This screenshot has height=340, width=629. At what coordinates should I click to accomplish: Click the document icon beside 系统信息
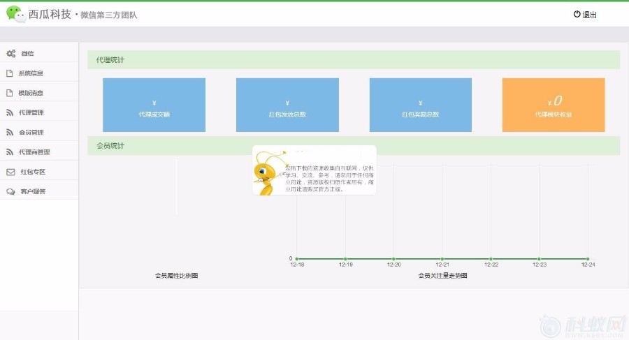(x=10, y=73)
